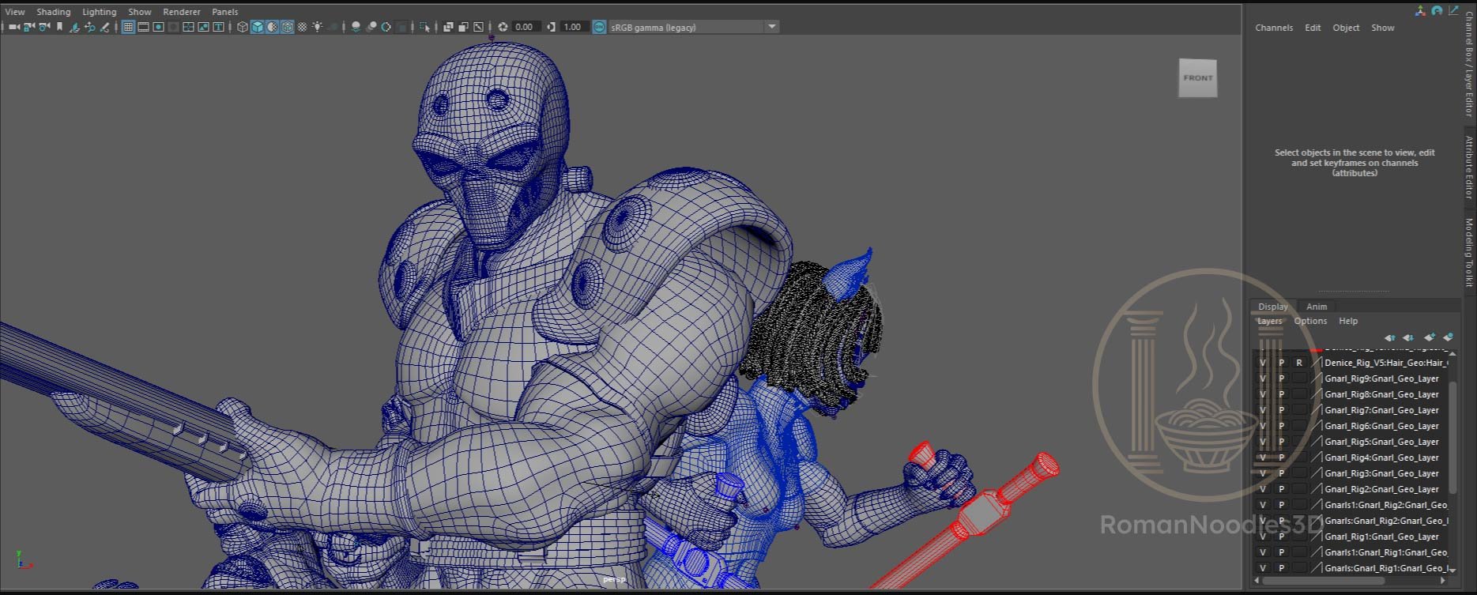The image size is (1477, 595).
Task: Open the Renderer menu dropdown
Action: coord(181,12)
